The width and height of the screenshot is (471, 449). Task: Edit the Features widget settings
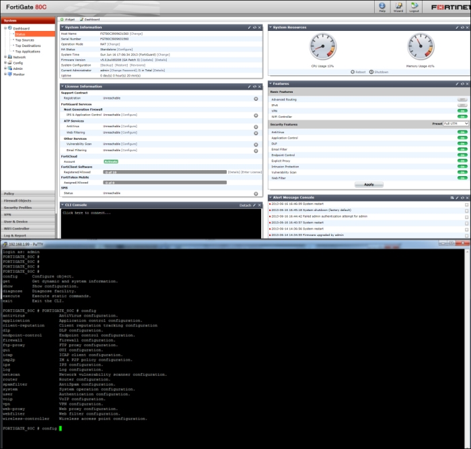click(457, 84)
